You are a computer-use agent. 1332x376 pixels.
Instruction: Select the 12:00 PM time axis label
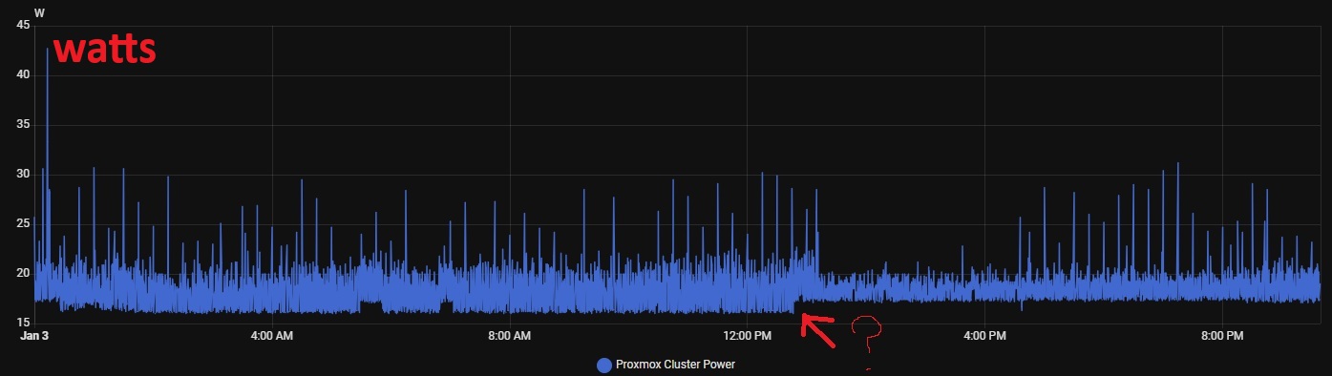(748, 336)
